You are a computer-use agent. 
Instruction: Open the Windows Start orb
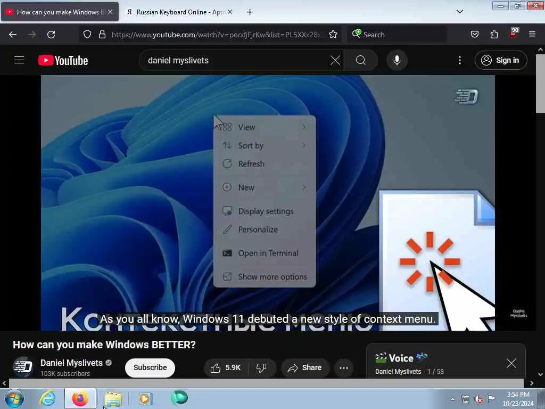click(14, 398)
